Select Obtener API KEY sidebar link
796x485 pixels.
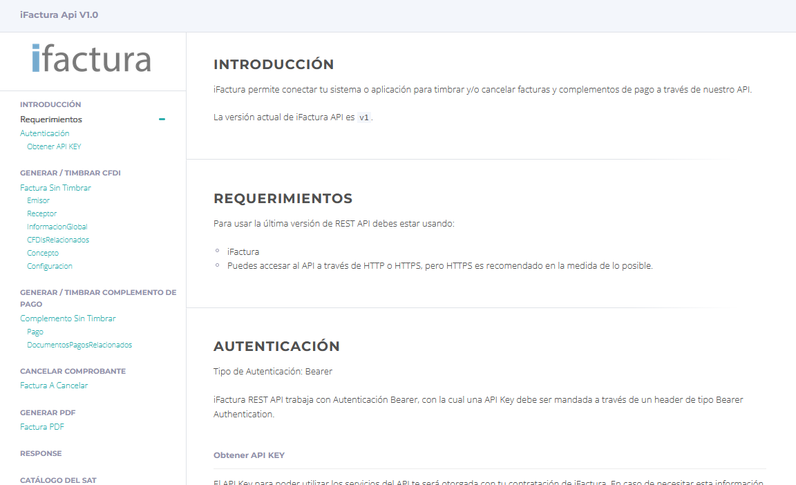(54, 146)
